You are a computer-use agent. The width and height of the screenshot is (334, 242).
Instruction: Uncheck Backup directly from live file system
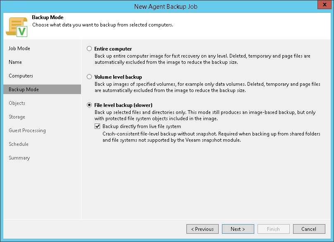[98, 126]
